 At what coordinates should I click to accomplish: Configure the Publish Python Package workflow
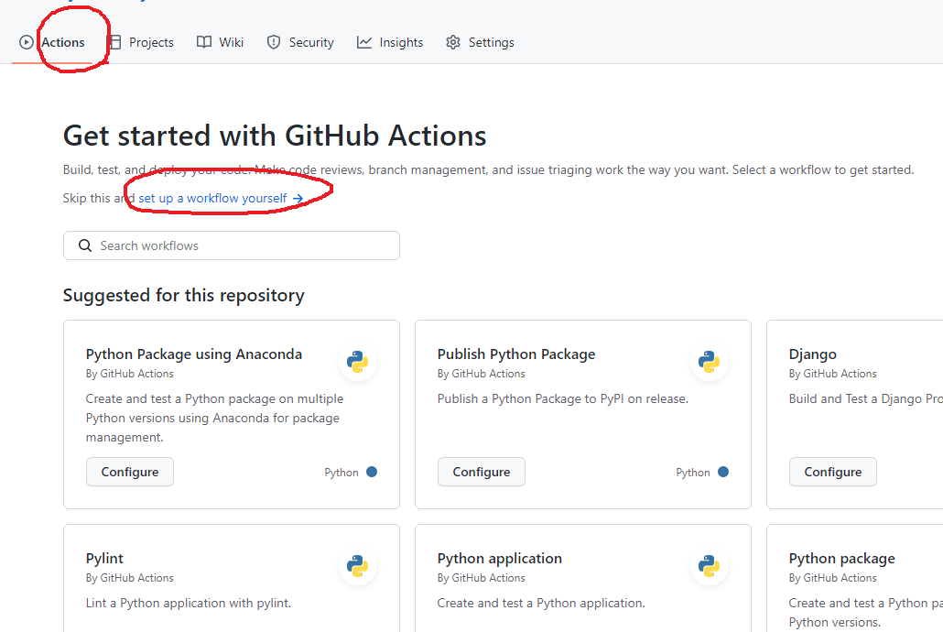482,472
